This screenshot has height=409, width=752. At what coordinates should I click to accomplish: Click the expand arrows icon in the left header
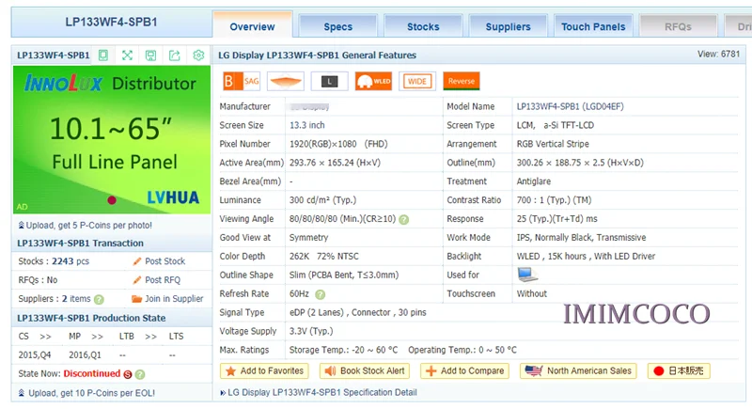click(127, 55)
